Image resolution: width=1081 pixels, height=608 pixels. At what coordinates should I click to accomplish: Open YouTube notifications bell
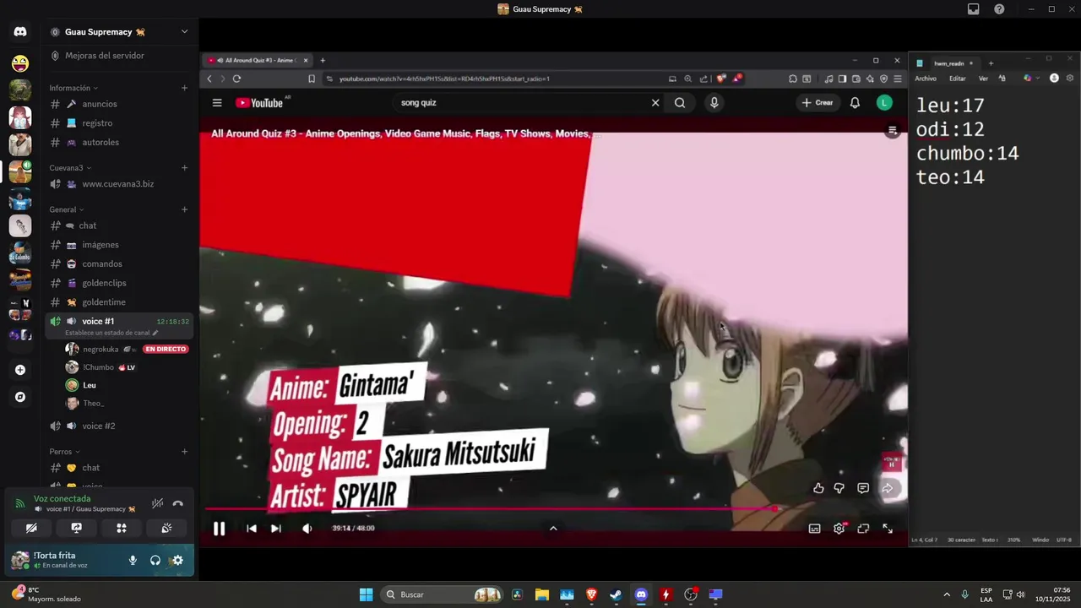(x=855, y=103)
